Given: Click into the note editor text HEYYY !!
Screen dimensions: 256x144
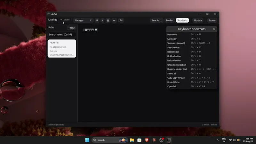Looking at the screenshot, I should [90, 30].
